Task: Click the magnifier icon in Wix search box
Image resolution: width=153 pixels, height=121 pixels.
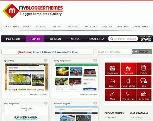Action: [x=112, y=39]
